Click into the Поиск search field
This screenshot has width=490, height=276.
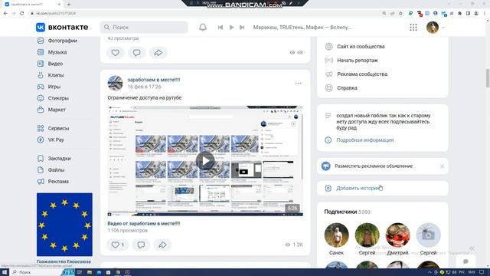[144, 28]
